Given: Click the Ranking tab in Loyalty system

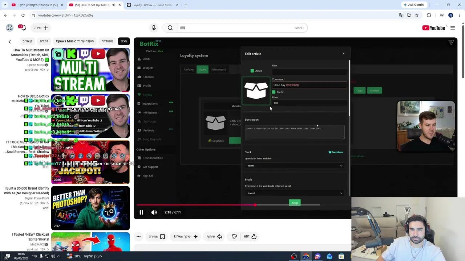Looking at the screenshot, I should click(189, 70).
